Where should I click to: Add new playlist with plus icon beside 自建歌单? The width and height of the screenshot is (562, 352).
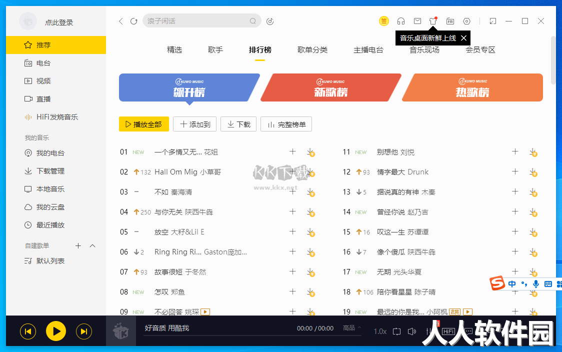coord(78,245)
